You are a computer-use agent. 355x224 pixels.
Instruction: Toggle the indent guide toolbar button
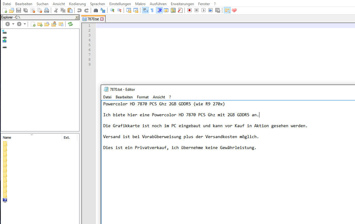[160, 10]
